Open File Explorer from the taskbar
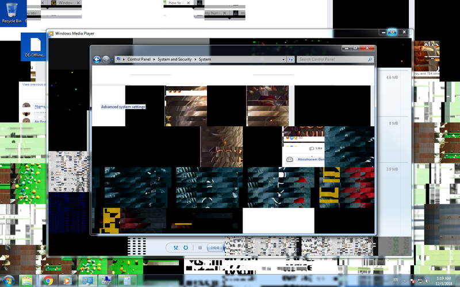This screenshot has height=287, width=460. (x=26, y=281)
